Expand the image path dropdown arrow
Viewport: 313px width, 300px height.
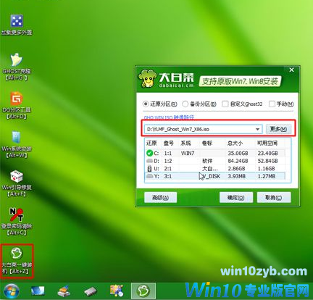[x=258, y=129]
